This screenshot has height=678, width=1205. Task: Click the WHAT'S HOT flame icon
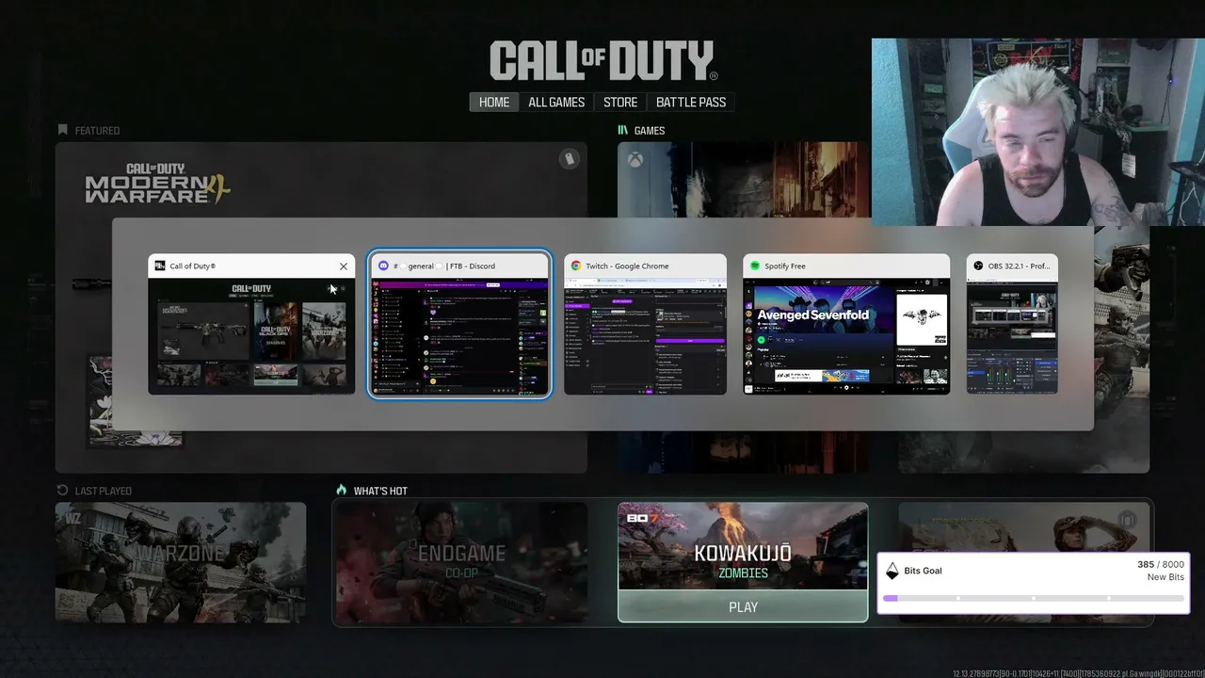pos(342,491)
